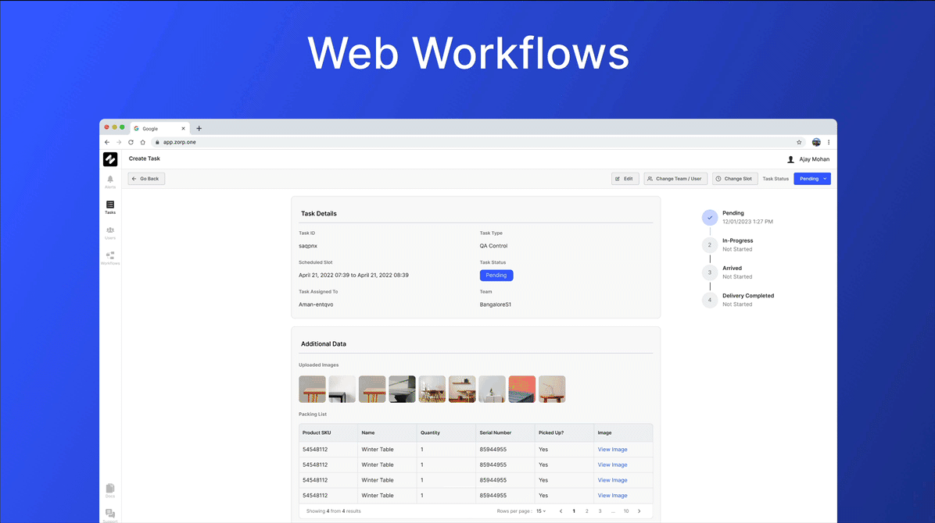The width and height of the screenshot is (935, 523).
Task: Click the Zorp logo at top left
Action: [x=110, y=158]
